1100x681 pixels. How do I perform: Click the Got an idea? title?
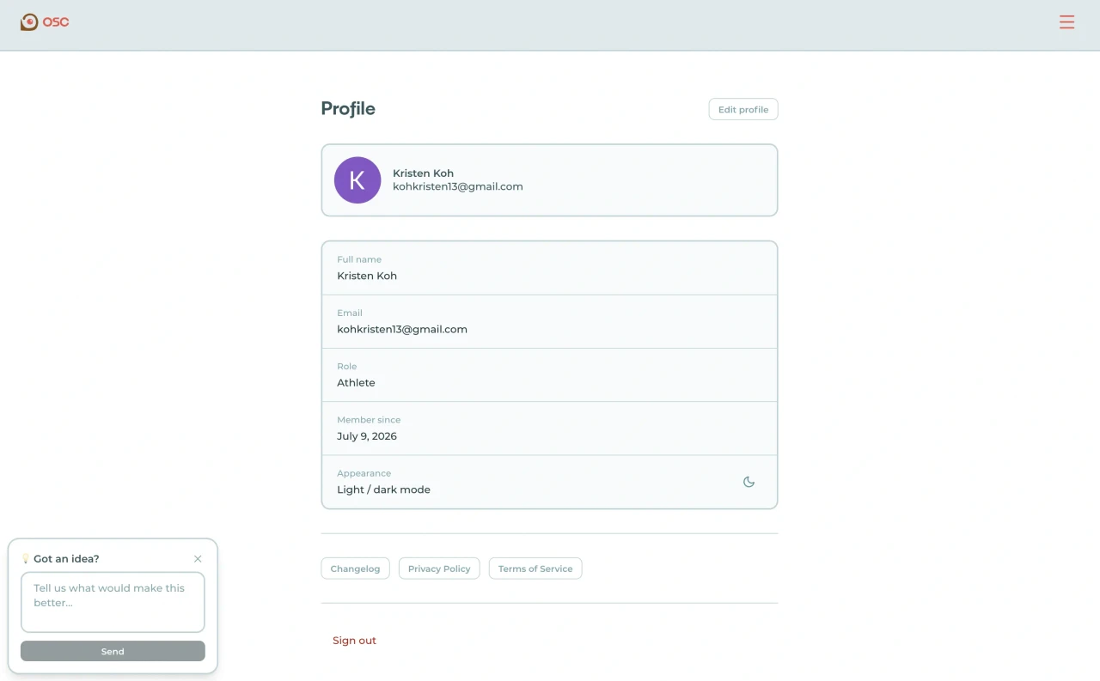tap(66, 559)
